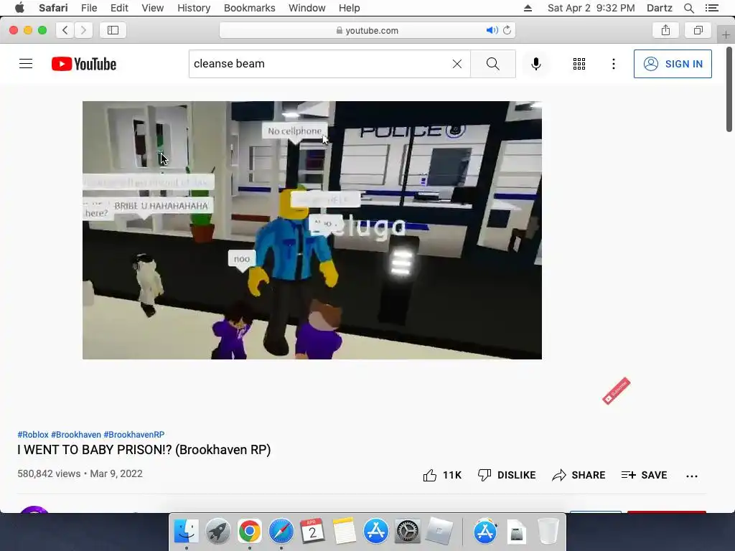Go forward with Safari's forward arrow
The width and height of the screenshot is (735, 551).
tap(83, 30)
